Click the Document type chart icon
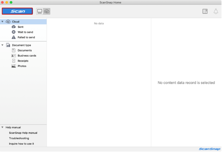222x152 pixels. point(8,45)
